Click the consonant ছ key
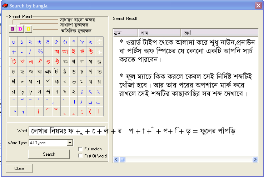 tap(22, 71)
